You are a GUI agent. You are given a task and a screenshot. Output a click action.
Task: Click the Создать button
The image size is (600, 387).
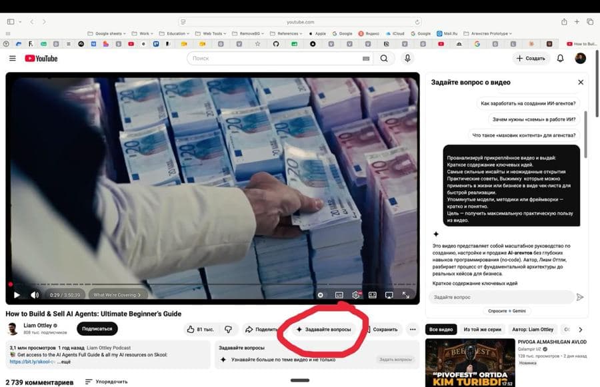pyautogui.click(x=531, y=59)
